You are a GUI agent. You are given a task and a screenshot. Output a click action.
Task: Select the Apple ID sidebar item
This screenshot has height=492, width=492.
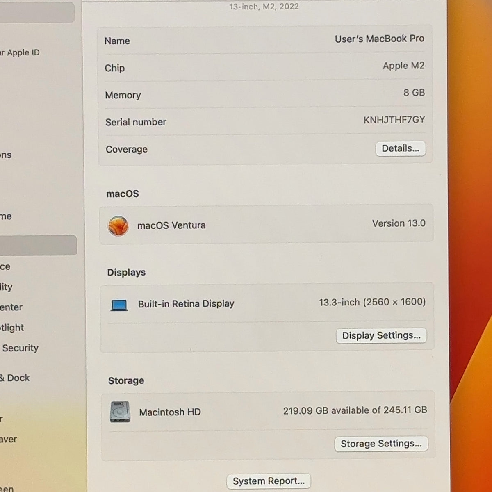point(20,52)
